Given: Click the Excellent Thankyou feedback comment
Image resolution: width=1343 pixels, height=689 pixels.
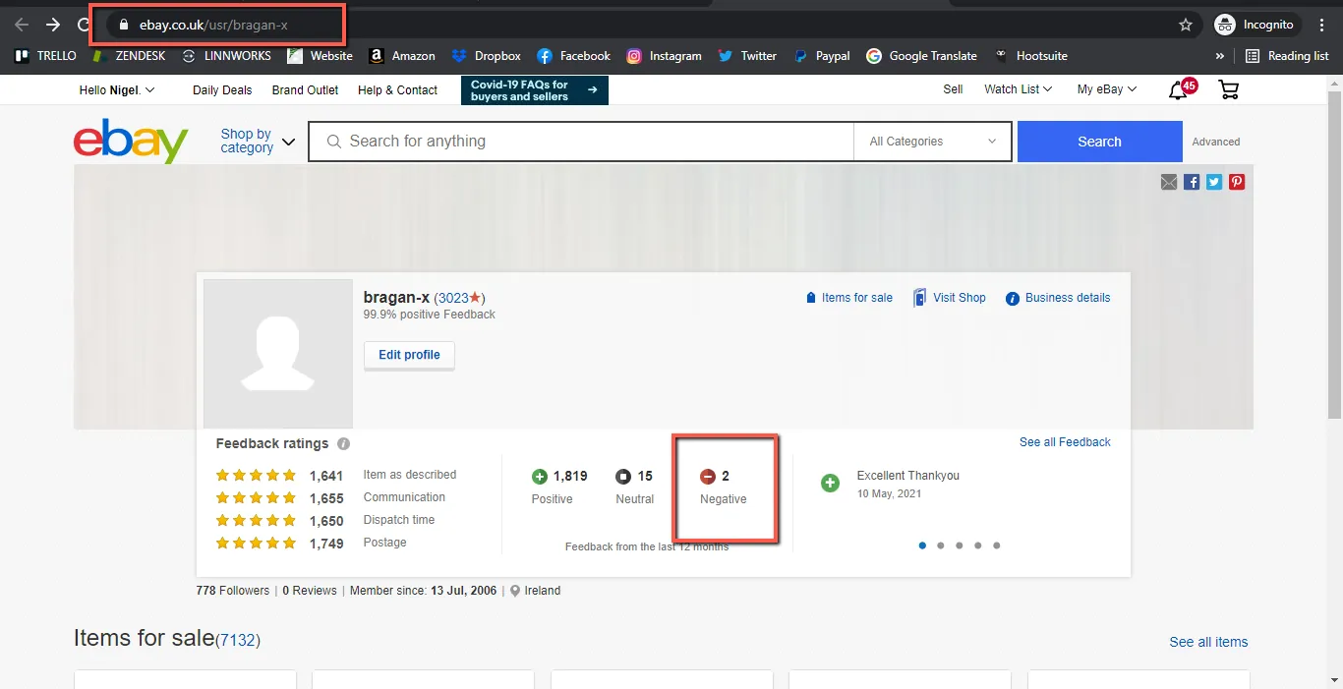Looking at the screenshot, I should pos(908,476).
